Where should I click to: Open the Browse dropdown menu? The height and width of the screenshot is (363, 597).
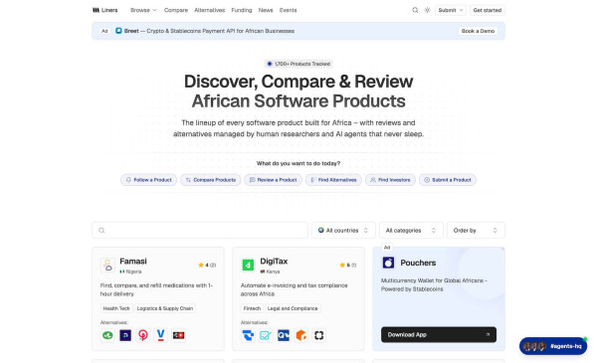[x=143, y=10]
